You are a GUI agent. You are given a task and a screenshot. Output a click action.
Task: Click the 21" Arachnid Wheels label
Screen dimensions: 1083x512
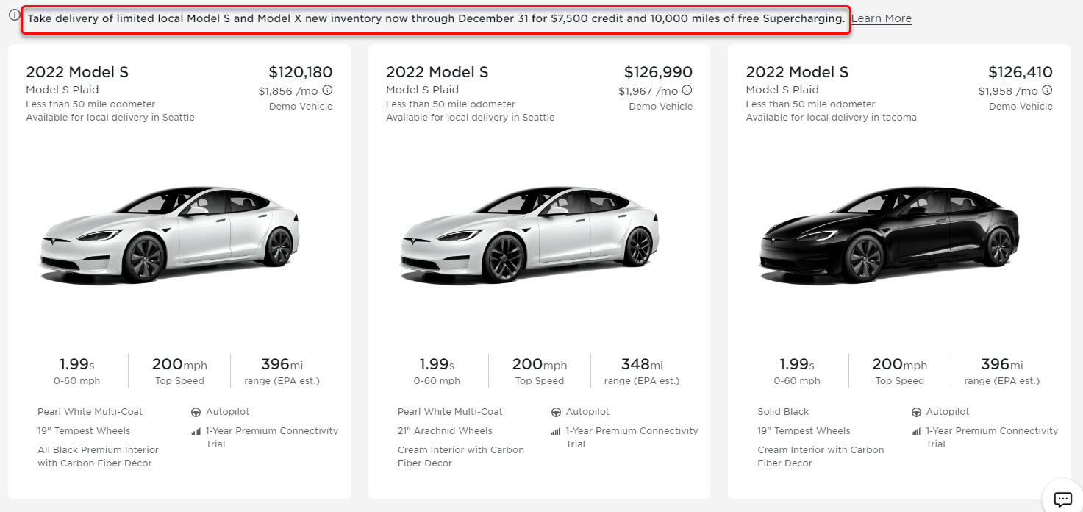tap(445, 431)
